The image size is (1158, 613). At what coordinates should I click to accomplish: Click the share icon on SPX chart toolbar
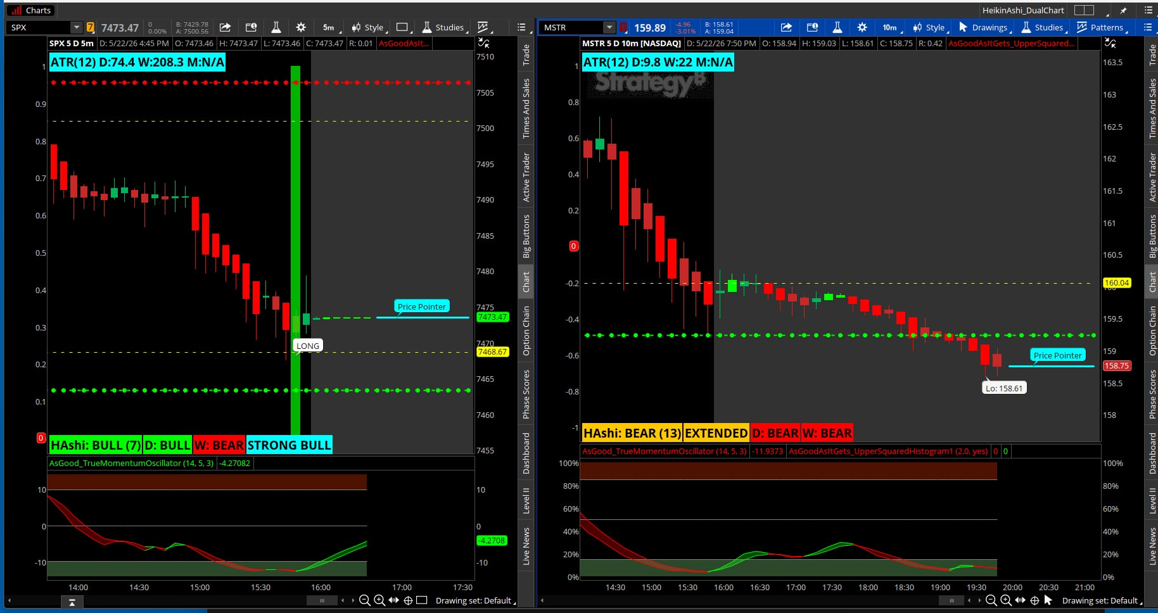coord(225,27)
